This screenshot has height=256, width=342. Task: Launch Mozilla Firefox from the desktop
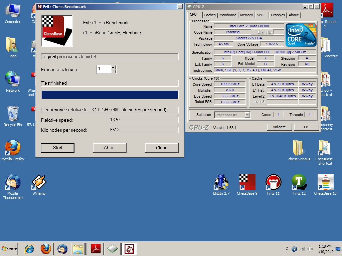tap(13, 150)
